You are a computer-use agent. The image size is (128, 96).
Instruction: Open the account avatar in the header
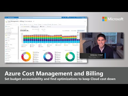86,18
